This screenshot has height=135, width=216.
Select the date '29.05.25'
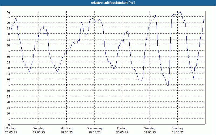[94, 133]
